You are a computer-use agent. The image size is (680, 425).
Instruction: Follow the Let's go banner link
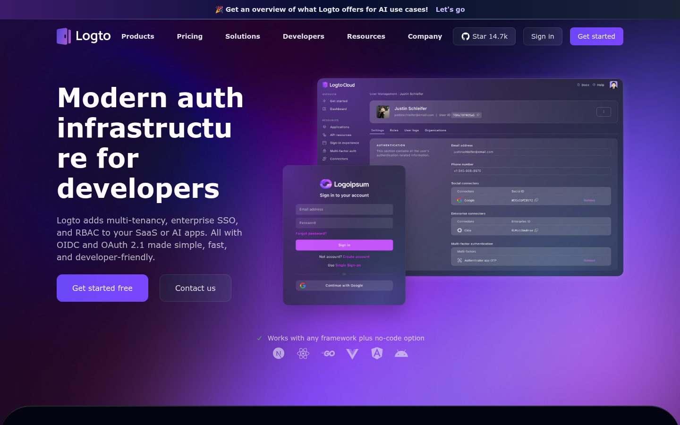(x=450, y=9)
